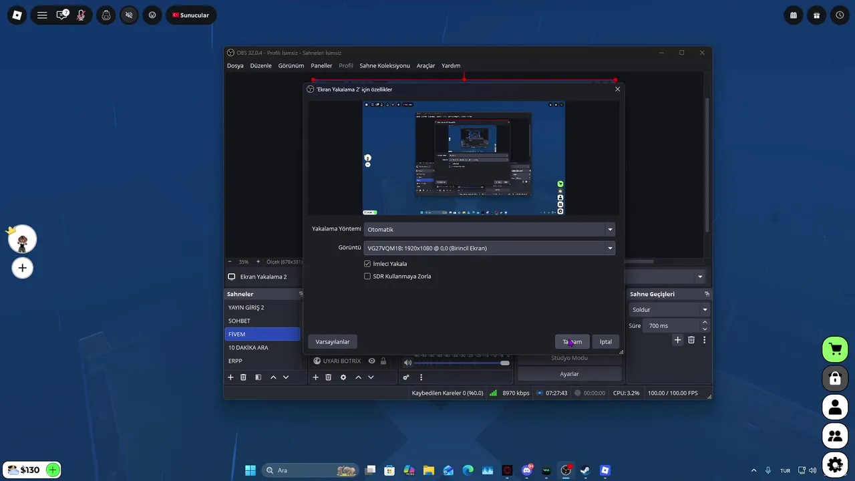Adjust the audio mixer volume slider
Viewport: 855px width, 481px height.
tap(462, 363)
